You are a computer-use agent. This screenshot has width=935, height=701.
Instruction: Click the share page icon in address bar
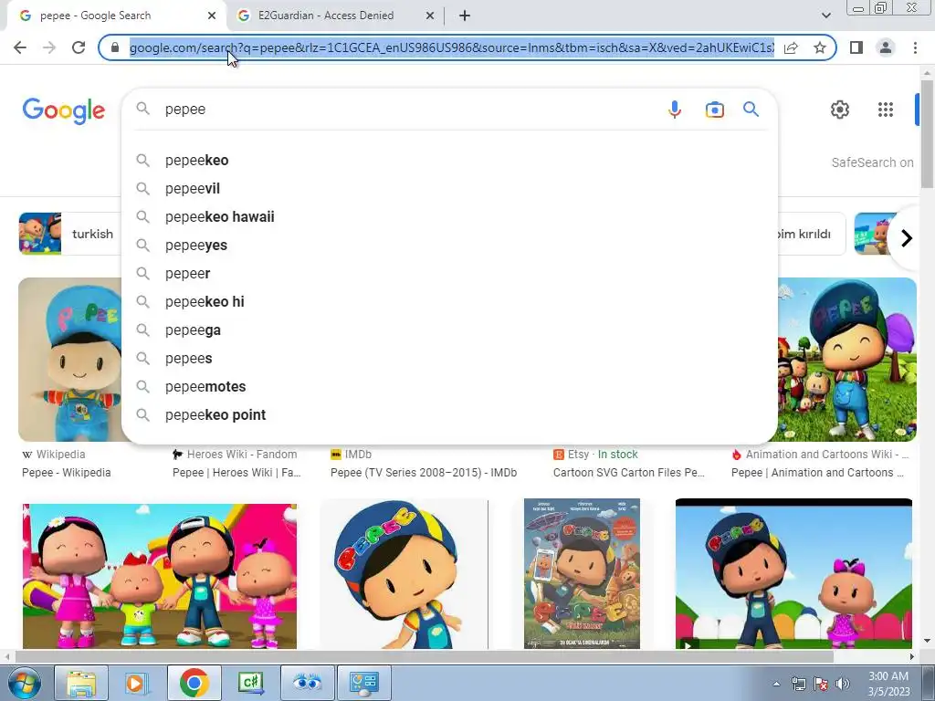[791, 47]
